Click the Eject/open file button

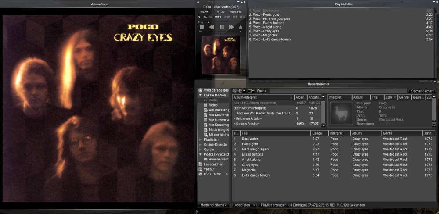(x=241, y=27)
